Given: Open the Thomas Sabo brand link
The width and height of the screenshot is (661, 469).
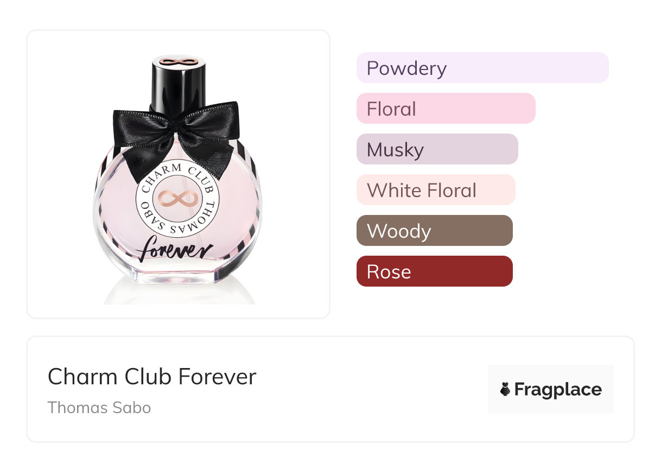Looking at the screenshot, I should click(x=99, y=408).
